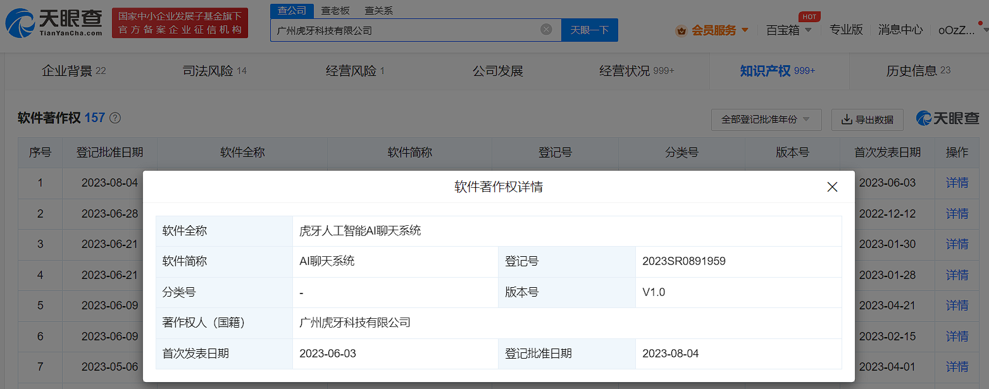This screenshot has width=989, height=389.
Task: Open the 知识产权 tab
Action: 778,71
